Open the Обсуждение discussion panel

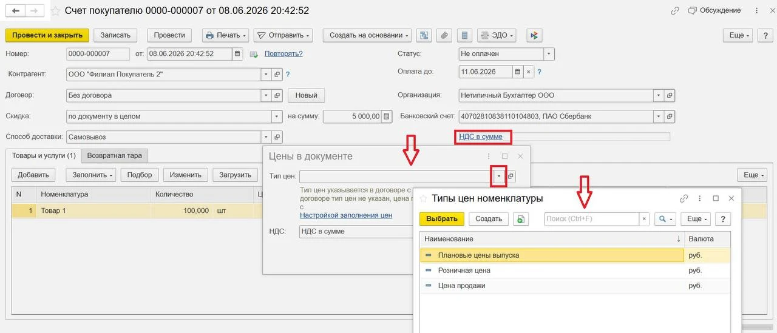(714, 11)
